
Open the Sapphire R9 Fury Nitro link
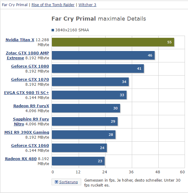(x=31, y=122)
